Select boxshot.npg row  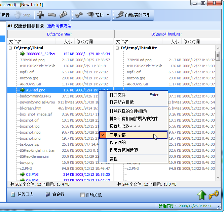point(30,132)
